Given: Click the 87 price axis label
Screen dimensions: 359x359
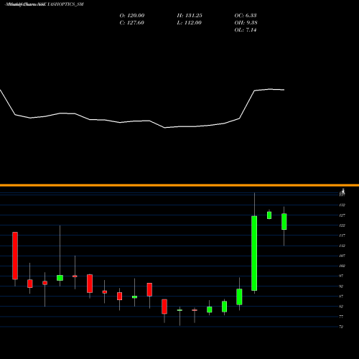Looking at the screenshot, I should tap(341, 297).
